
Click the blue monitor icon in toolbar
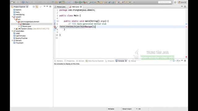(x=23, y=2)
